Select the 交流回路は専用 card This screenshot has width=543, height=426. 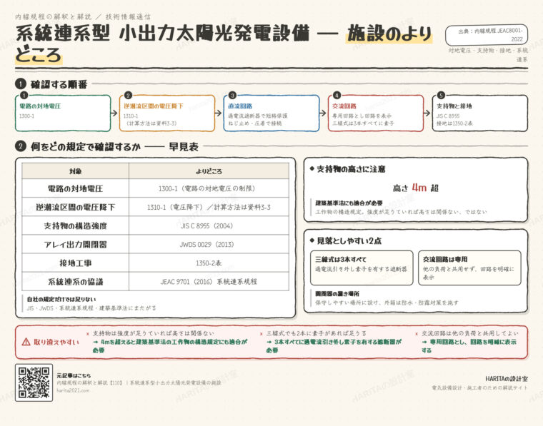[469, 268]
